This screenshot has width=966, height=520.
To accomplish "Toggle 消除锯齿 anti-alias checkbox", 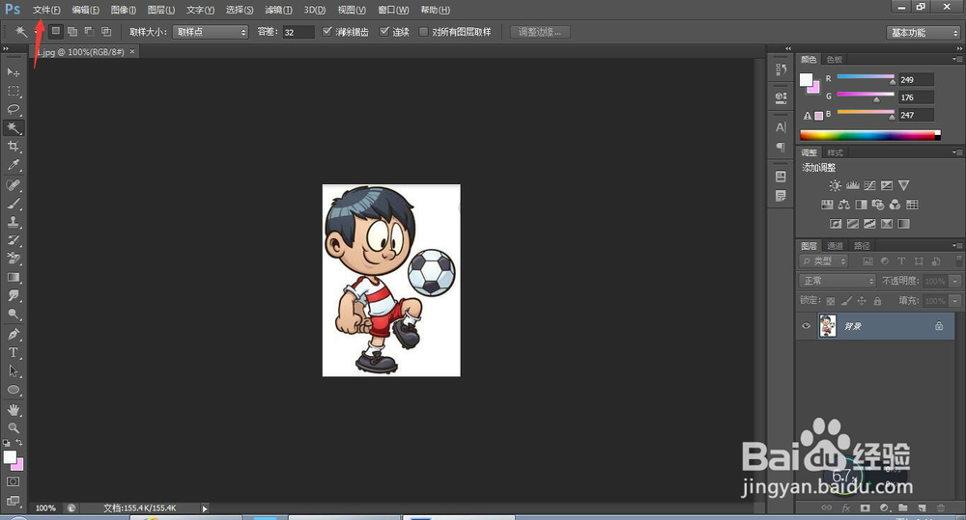I will [327, 32].
